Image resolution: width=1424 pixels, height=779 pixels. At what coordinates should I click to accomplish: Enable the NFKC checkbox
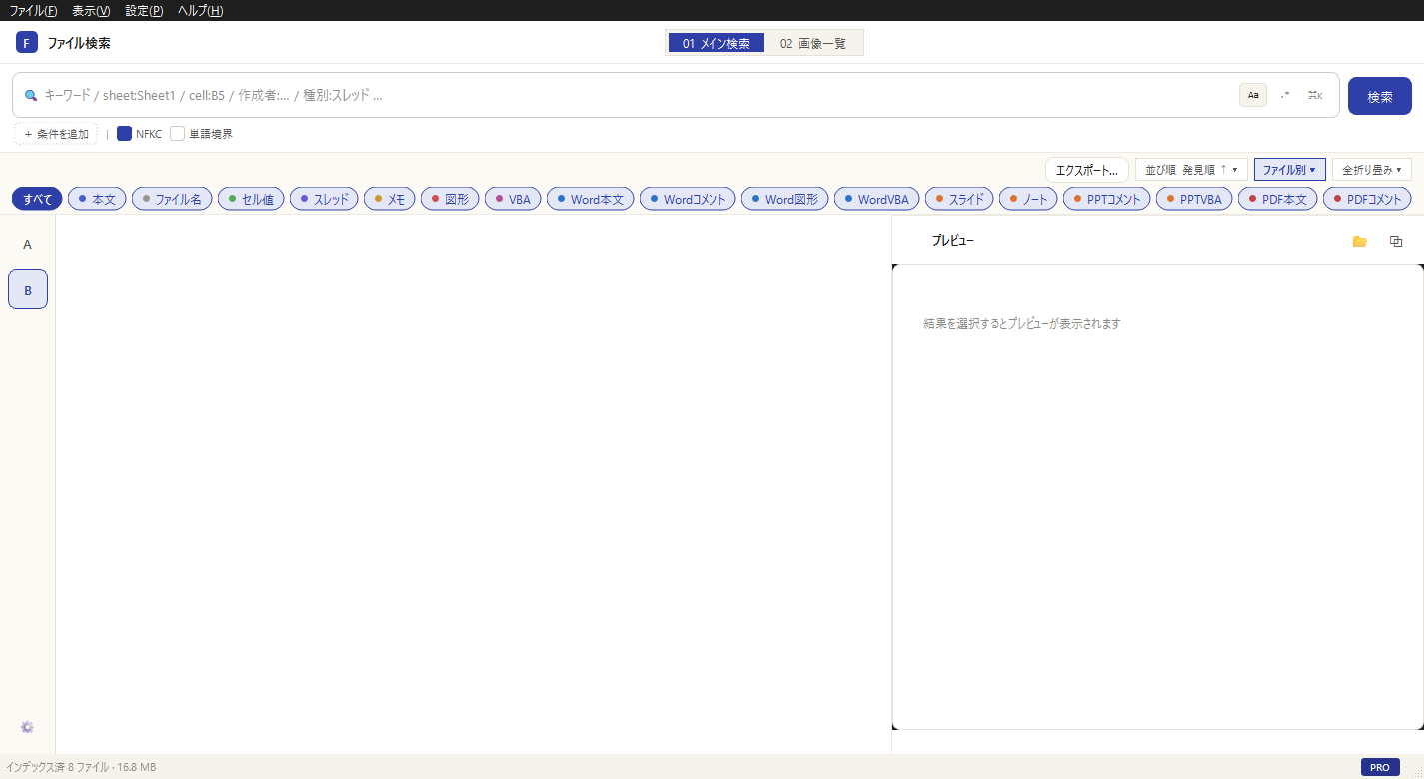[x=125, y=133]
